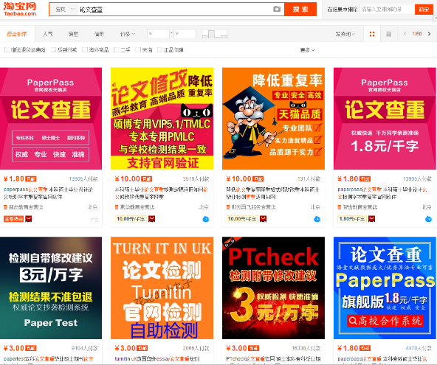Click the 10.00元/千字 tag in 燕华教育 card
This screenshot has width=437, height=365.
coord(131,219)
